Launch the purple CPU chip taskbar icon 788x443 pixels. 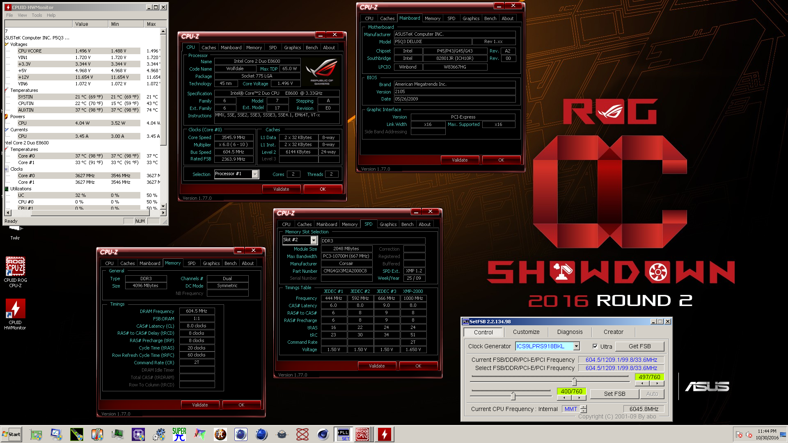[x=138, y=434]
